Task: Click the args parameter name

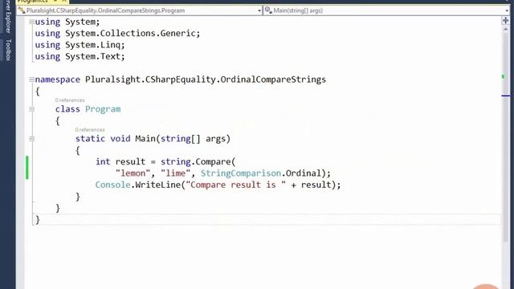Action: 216,139
